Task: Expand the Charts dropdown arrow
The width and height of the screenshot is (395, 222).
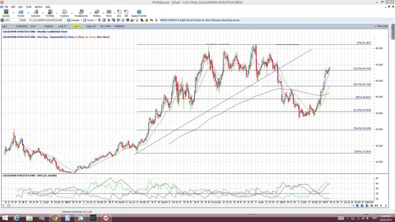Action: [x=28, y=13]
